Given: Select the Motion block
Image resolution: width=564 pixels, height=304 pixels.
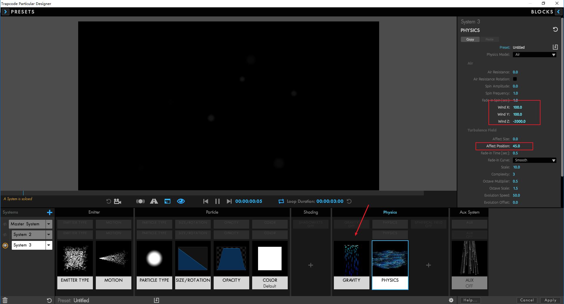Looking at the screenshot, I should (113, 265).
